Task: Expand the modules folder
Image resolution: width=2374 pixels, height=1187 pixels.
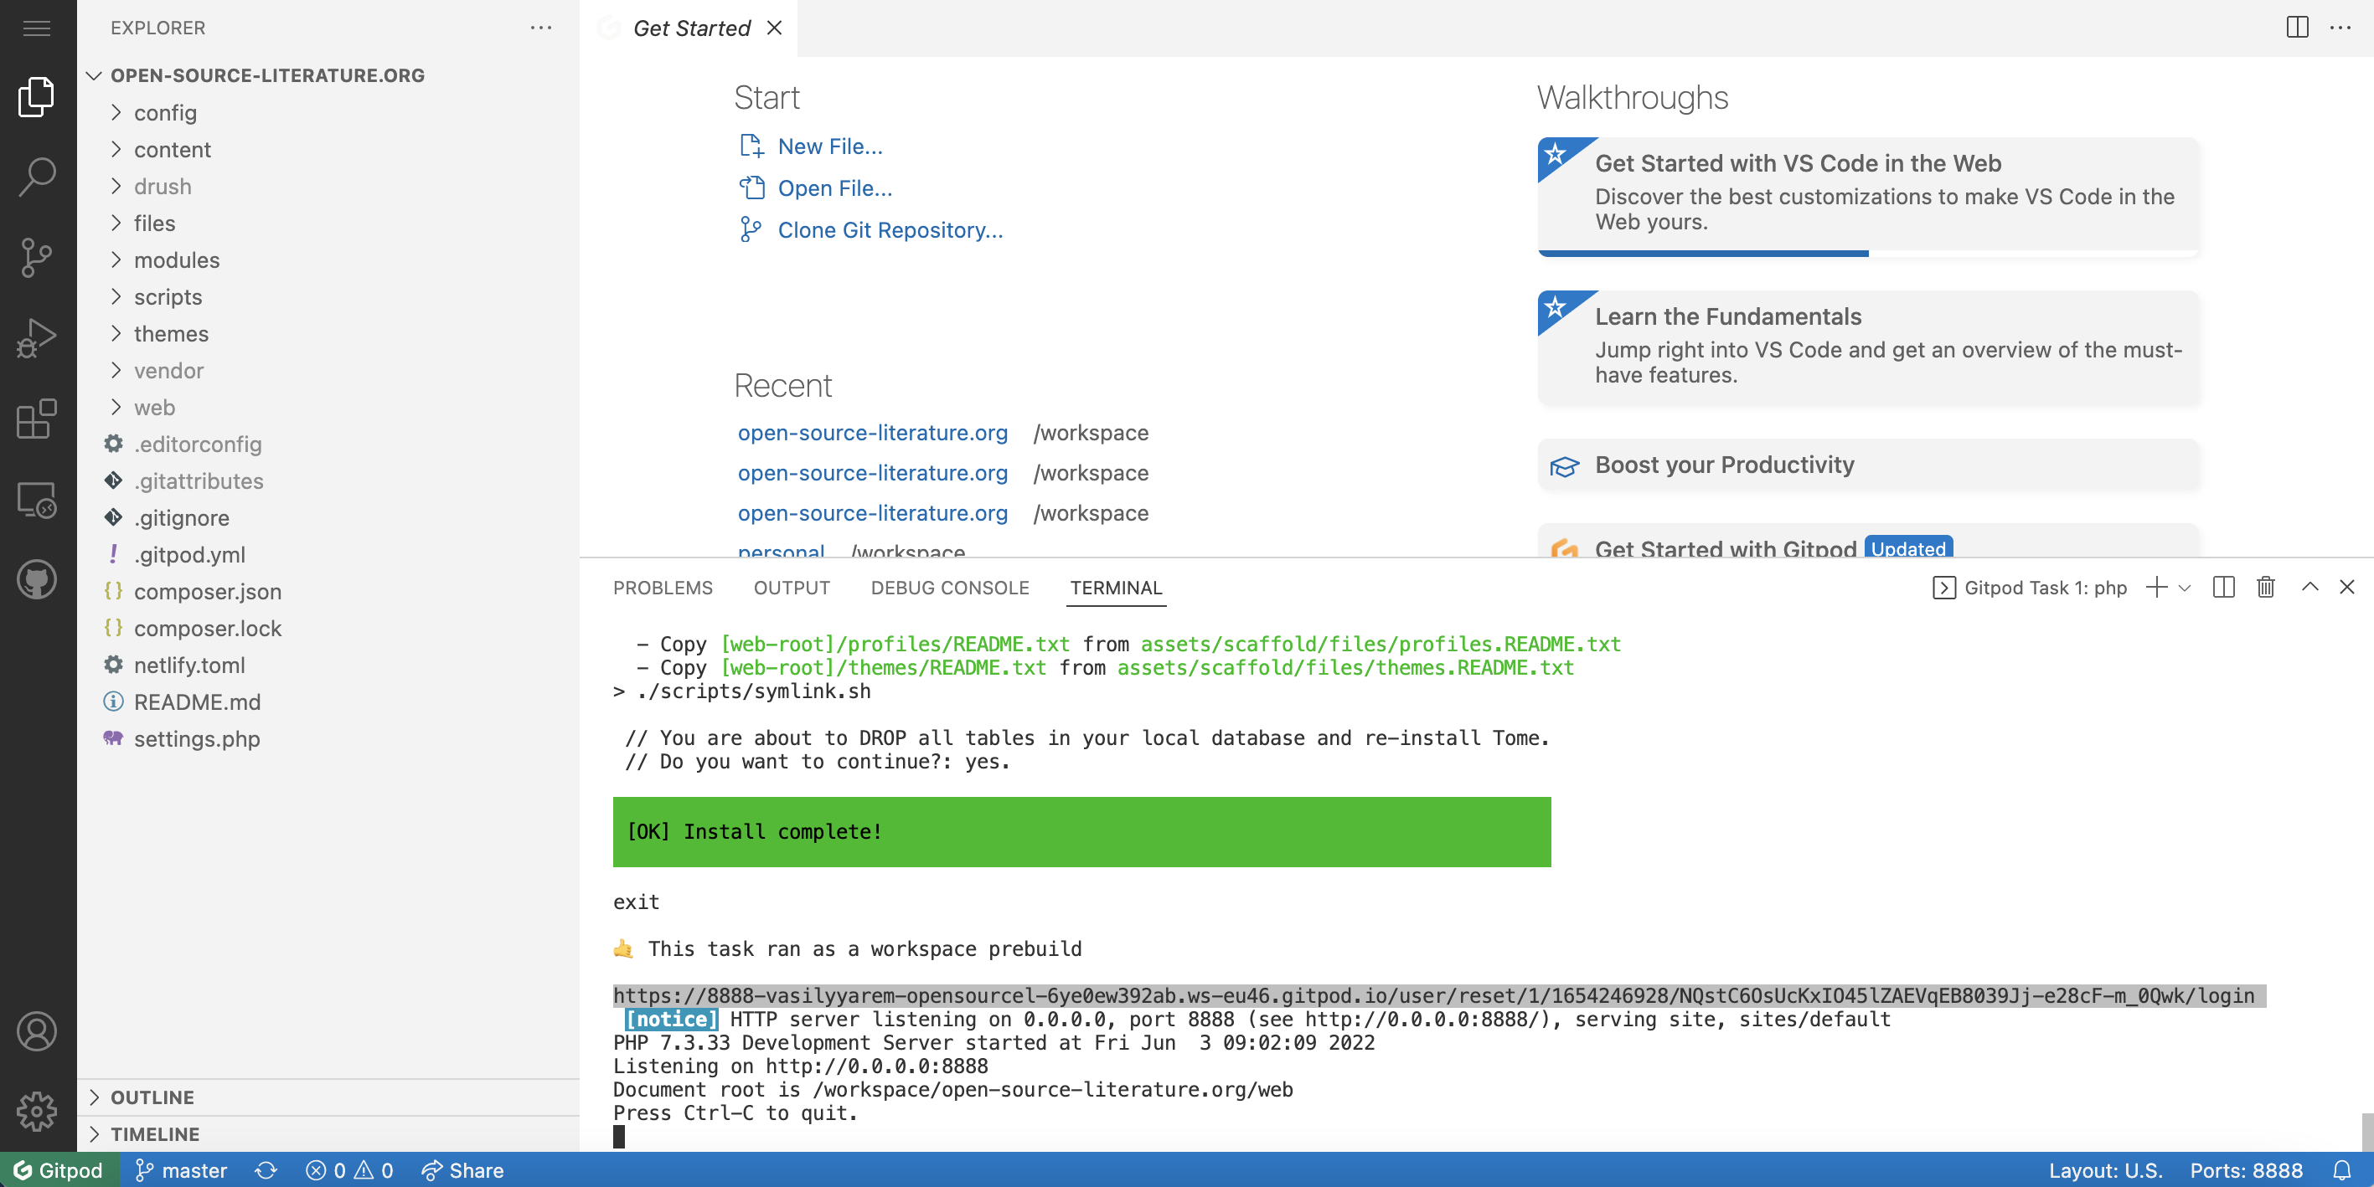Action: pyautogui.click(x=328, y=259)
